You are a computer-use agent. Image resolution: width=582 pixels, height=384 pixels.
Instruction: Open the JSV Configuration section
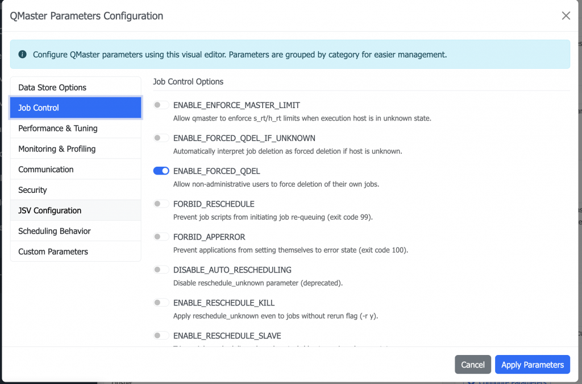pyautogui.click(x=76, y=210)
